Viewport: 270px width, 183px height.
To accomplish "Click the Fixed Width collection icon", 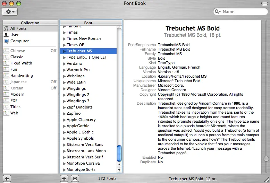I will 6,63.
